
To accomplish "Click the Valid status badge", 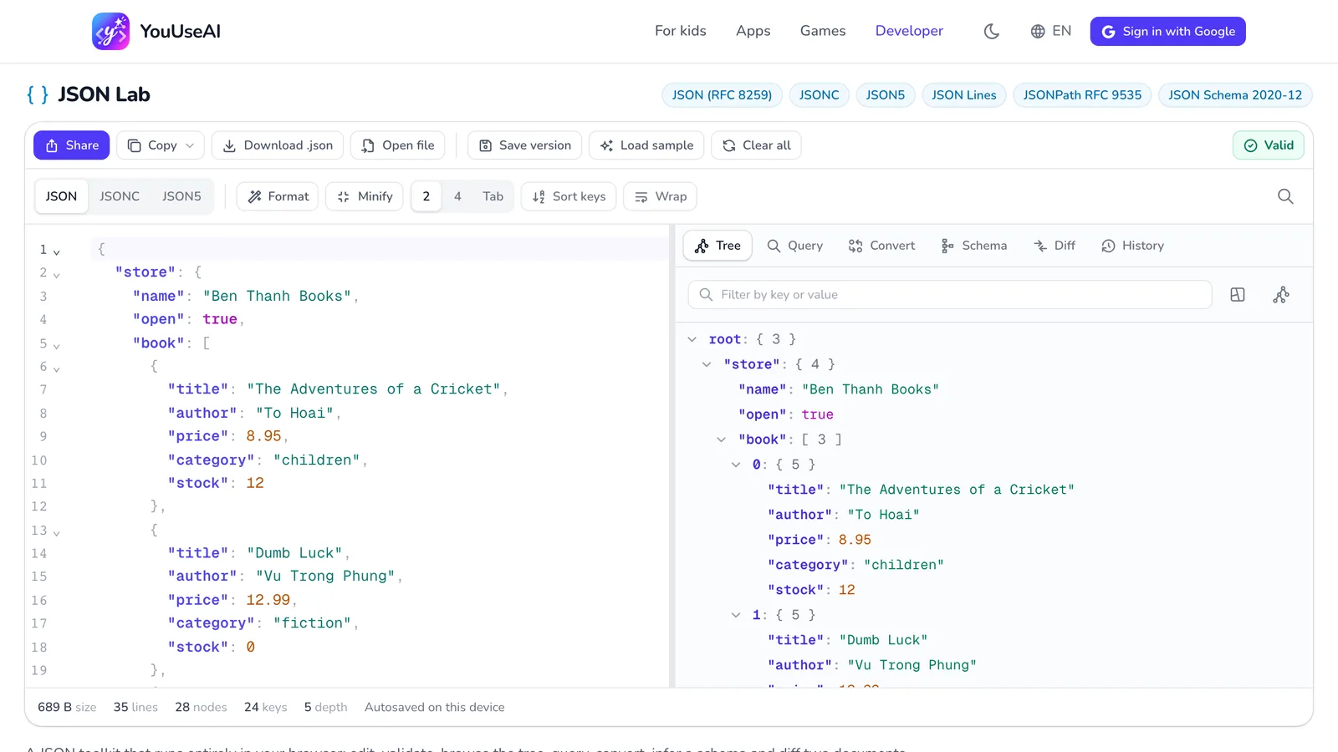I will pyautogui.click(x=1269, y=145).
